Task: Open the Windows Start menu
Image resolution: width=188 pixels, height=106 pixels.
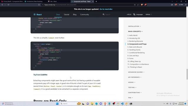Action: [x=57, y=104]
